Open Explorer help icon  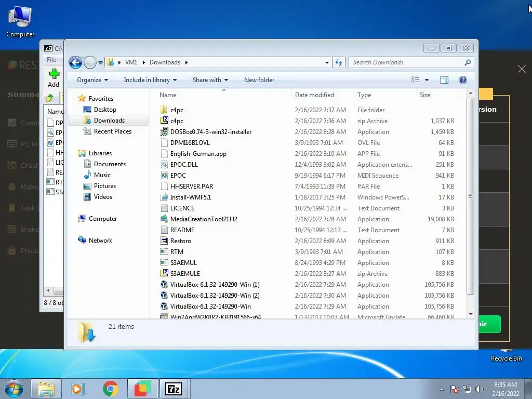462,80
